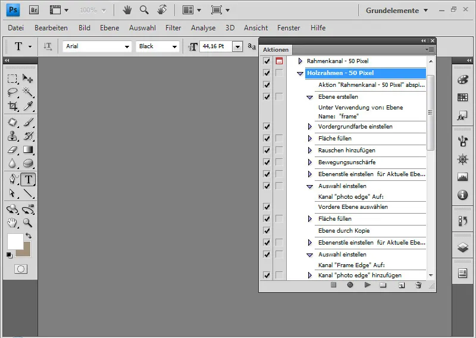
Task: Play the selected action
Action: (x=367, y=285)
